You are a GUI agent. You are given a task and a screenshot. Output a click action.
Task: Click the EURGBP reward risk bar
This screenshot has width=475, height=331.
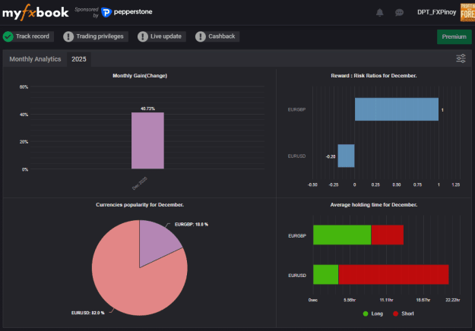point(397,109)
